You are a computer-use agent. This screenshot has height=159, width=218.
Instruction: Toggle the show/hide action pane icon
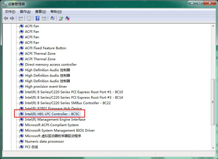(44, 18)
